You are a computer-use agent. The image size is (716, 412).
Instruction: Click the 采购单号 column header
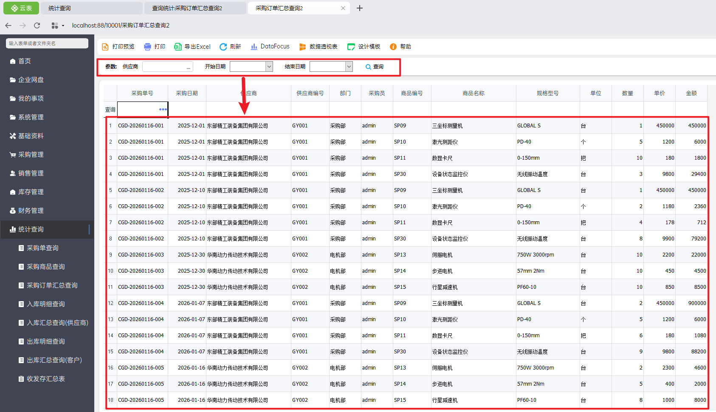click(142, 93)
